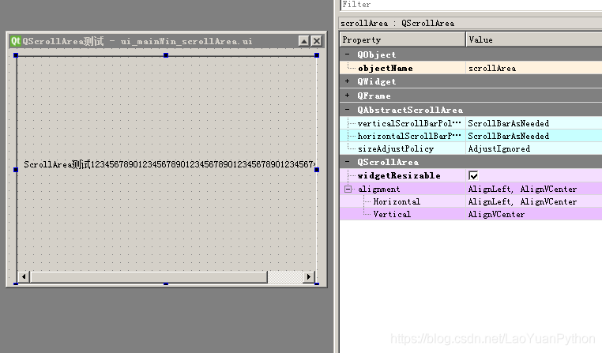Click the Filter input field
This screenshot has height=353, width=602.
(471, 5)
